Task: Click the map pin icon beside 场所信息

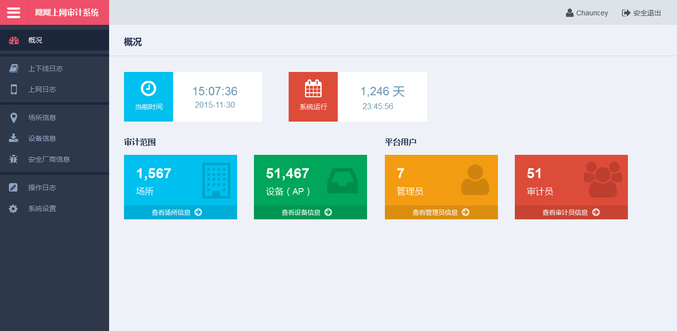Action: click(14, 118)
